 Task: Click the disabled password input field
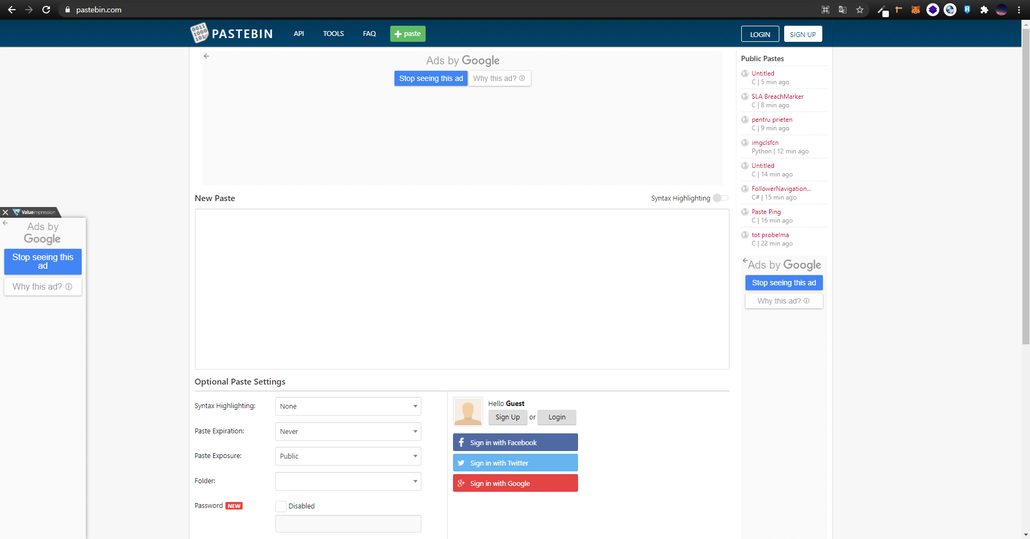pos(348,524)
